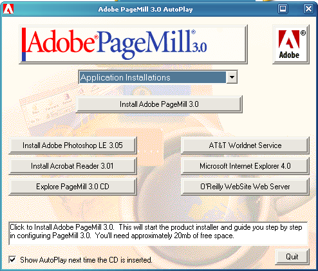Open the Application Installations dropdown arrow
This screenshot has width=318, height=271.
click(232, 77)
